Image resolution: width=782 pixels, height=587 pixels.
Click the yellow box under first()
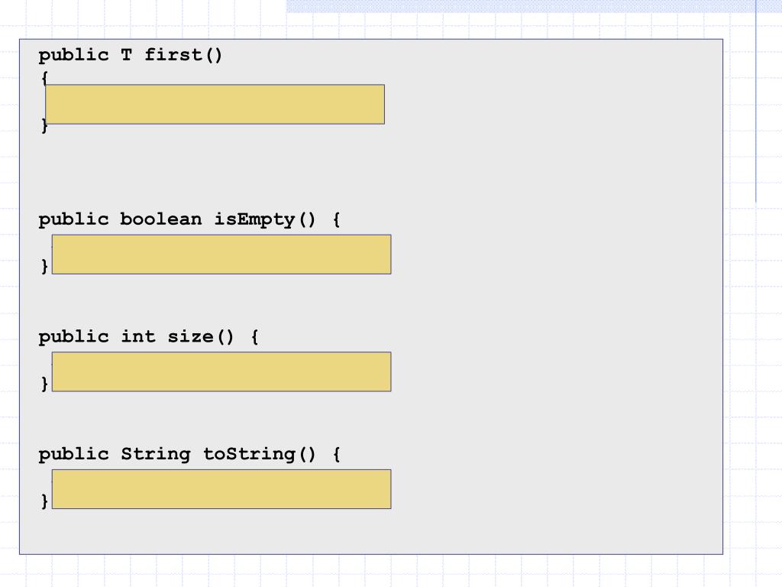[215, 104]
